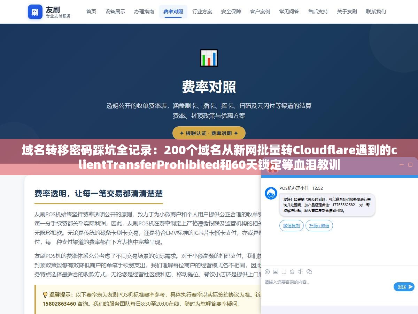
Task: Open 常见问答 in the top navigation
Action: (289, 12)
